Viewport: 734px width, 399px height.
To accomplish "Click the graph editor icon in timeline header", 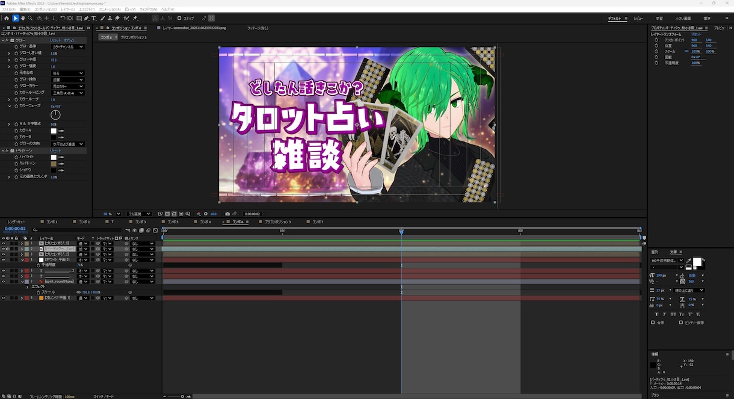I will [155, 230].
